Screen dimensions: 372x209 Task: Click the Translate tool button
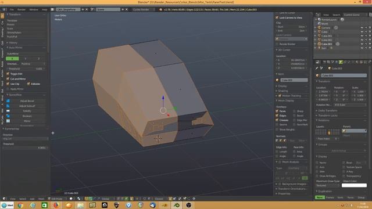pyautogui.click(x=26, y=21)
